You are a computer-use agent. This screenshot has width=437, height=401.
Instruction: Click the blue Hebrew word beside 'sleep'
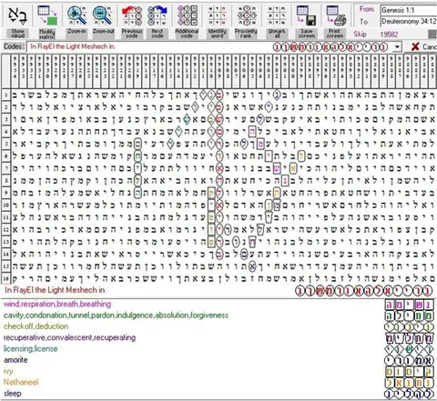(x=410, y=394)
